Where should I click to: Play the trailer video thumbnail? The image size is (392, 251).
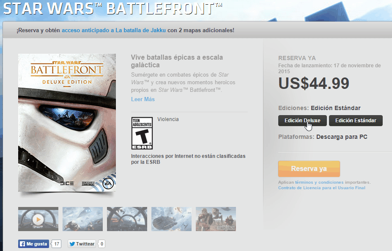tap(38, 219)
